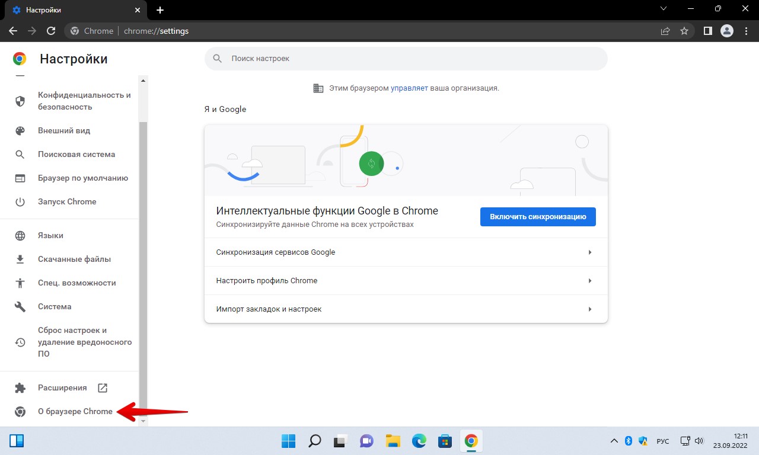Click the Chrome icon next to О браузере Chrome
Viewport: 759px width, 455px height.
(20, 412)
